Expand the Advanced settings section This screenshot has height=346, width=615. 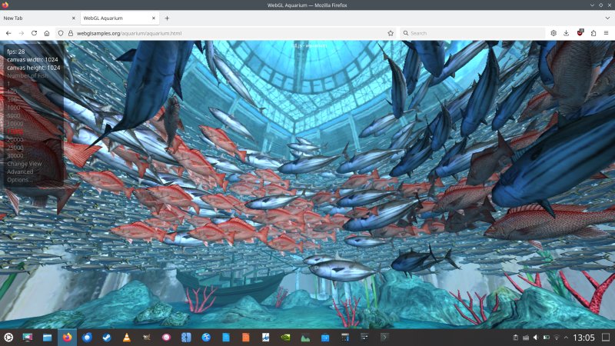[20, 171]
